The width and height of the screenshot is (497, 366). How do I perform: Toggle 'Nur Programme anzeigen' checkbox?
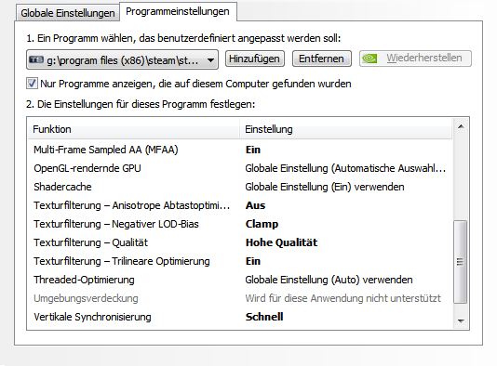(x=32, y=84)
